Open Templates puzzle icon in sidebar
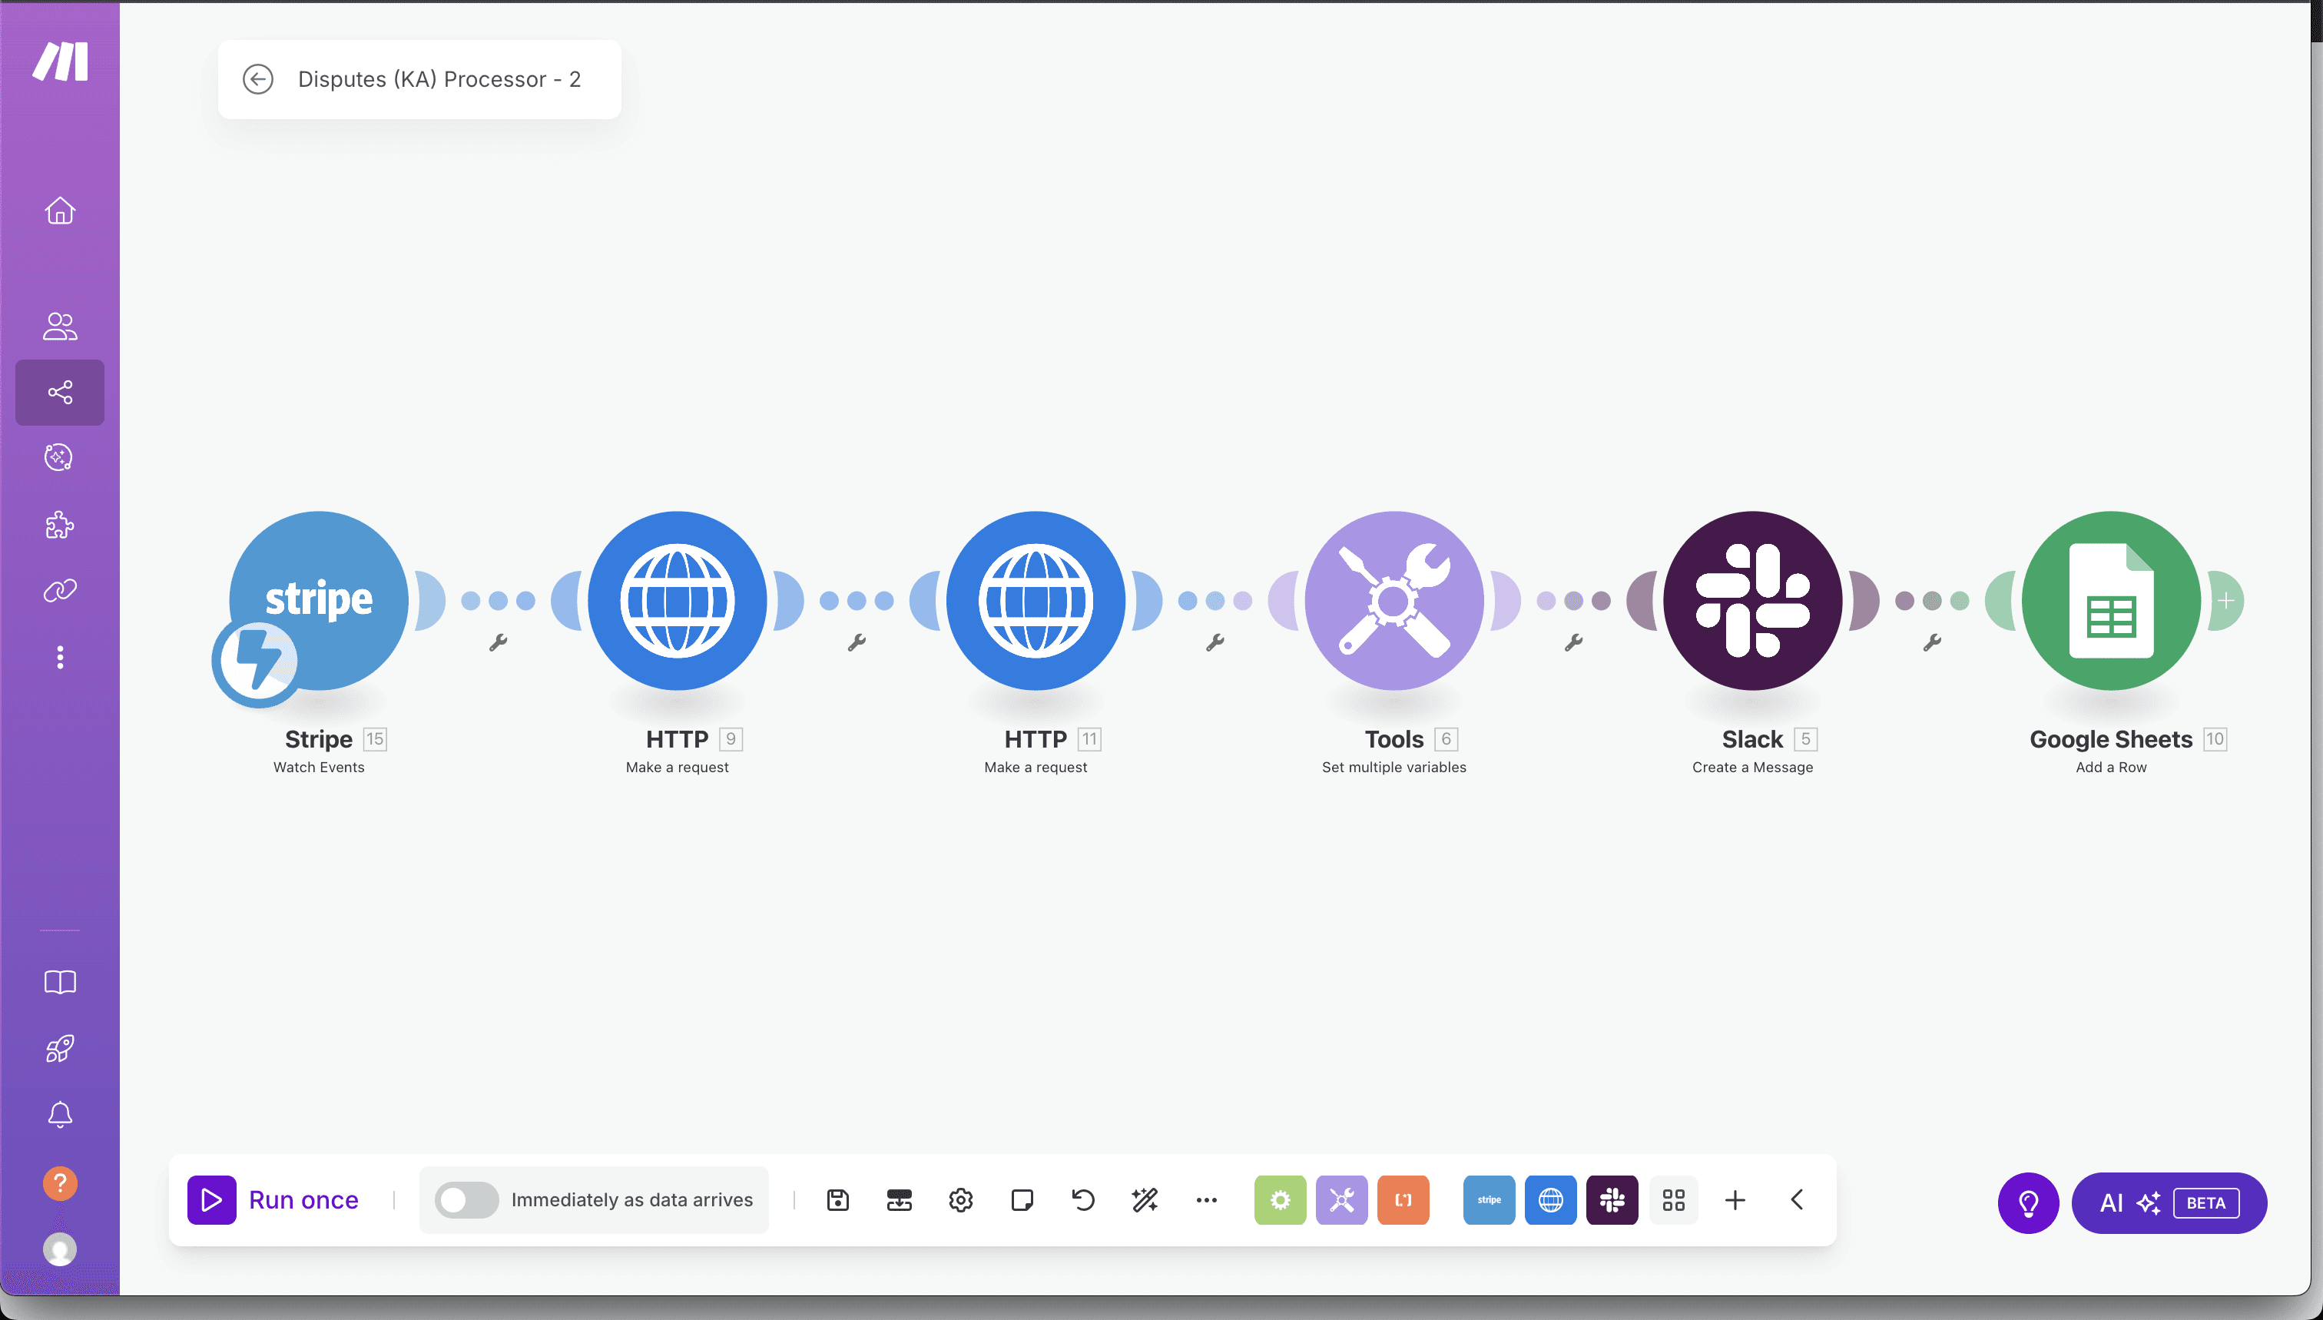Image resolution: width=2323 pixels, height=1320 pixels. pyautogui.click(x=60, y=524)
